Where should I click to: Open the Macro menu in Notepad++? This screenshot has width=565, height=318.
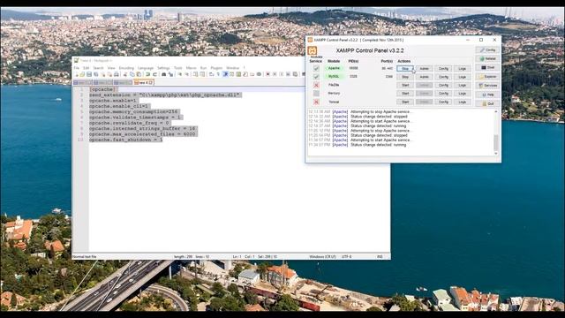(x=192, y=68)
